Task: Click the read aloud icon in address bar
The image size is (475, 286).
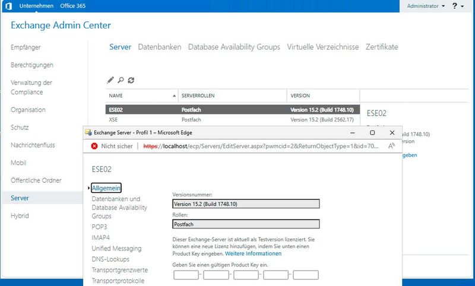Action: tap(391, 146)
